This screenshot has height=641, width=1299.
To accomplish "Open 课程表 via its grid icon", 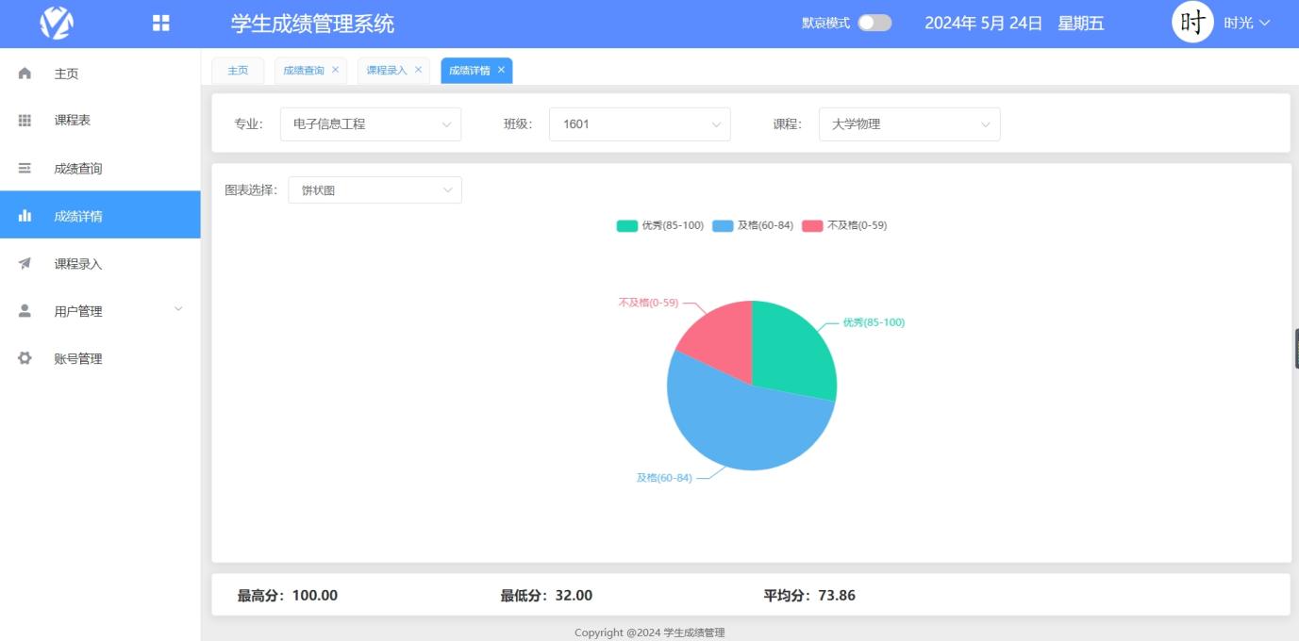I will [x=24, y=121].
